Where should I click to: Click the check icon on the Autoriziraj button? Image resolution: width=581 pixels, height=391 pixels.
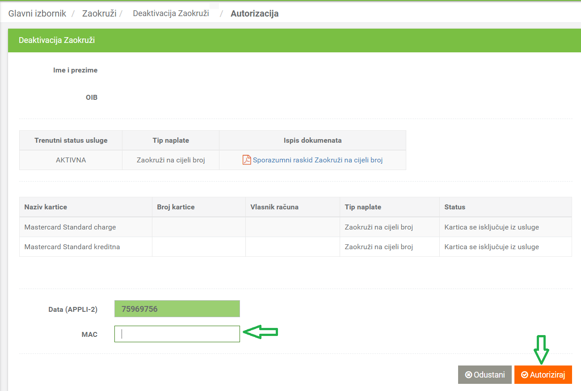click(525, 375)
